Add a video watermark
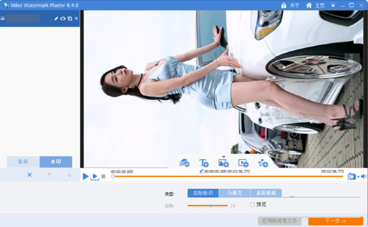This screenshot has width=368, height=227. 243,163
